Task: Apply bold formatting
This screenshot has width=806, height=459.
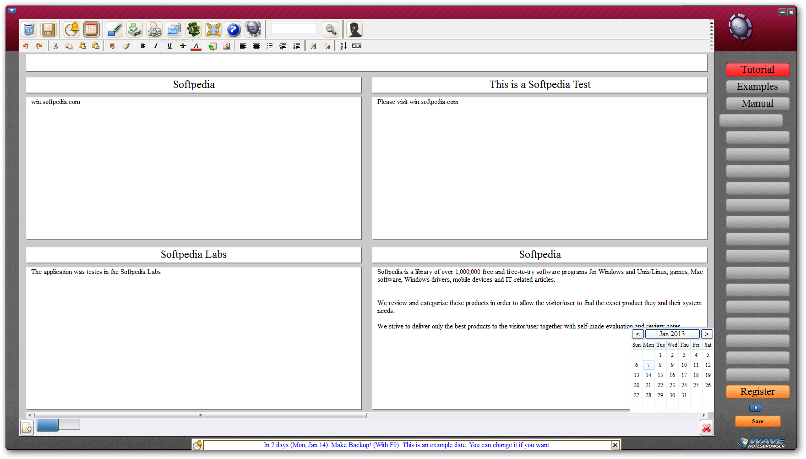Action: [x=143, y=46]
